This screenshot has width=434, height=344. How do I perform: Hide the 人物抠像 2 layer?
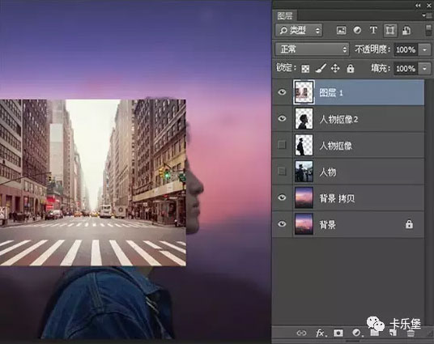click(282, 118)
